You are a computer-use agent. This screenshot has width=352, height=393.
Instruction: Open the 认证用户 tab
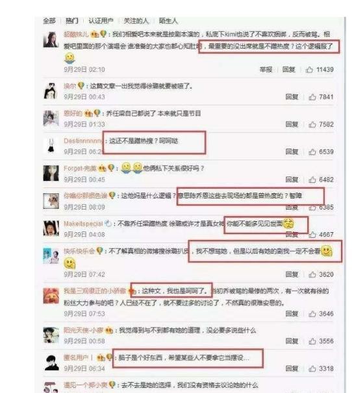pyautogui.click(x=101, y=21)
